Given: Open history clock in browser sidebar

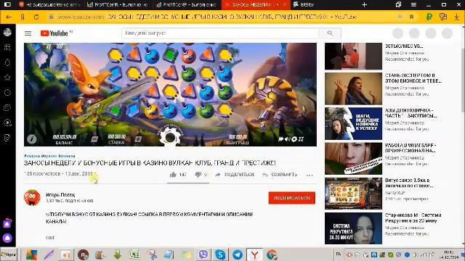Looking at the screenshot, I should (7, 93).
